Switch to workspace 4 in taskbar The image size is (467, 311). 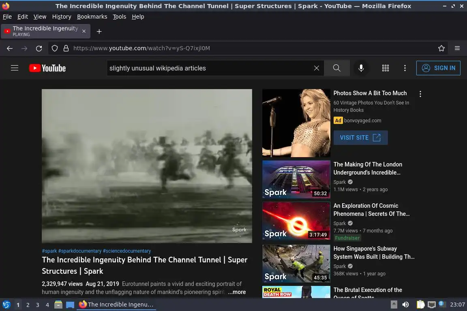[47, 305]
